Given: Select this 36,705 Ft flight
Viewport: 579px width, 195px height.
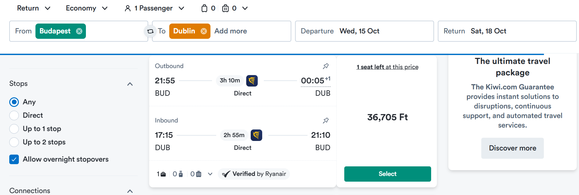Looking at the screenshot, I should [x=388, y=174].
